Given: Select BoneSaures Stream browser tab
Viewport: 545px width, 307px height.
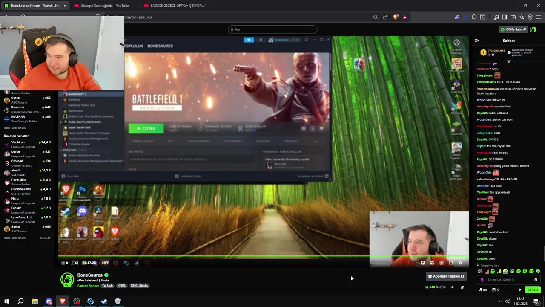Looking at the screenshot, I should (35, 6).
